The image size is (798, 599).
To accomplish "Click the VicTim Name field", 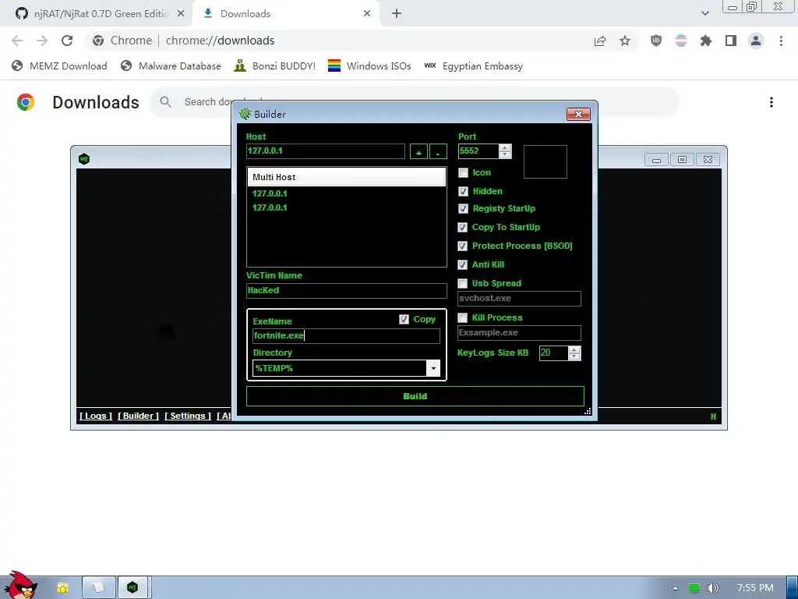I will 347,291.
